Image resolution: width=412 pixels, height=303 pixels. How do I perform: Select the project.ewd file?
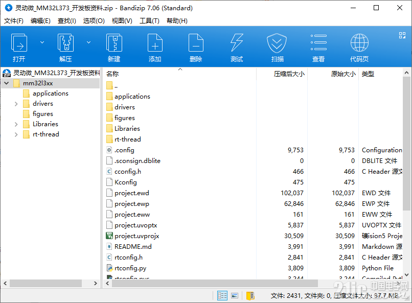pyautogui.click(x=128, y=193)
